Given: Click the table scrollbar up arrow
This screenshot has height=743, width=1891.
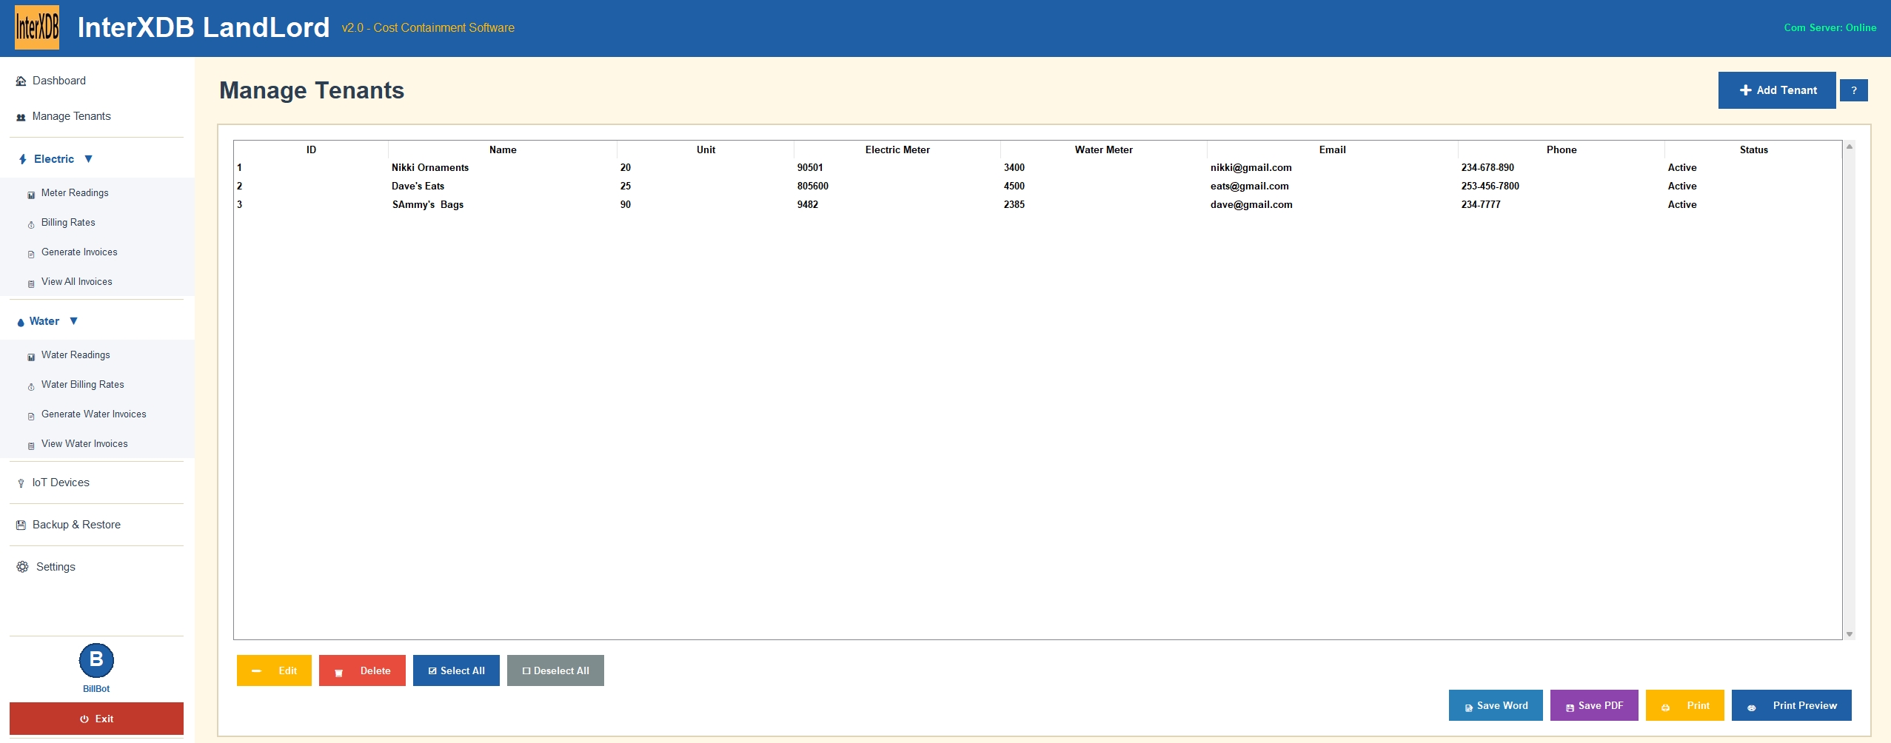Looking at the screenshot, I should tap(1850, 147).
